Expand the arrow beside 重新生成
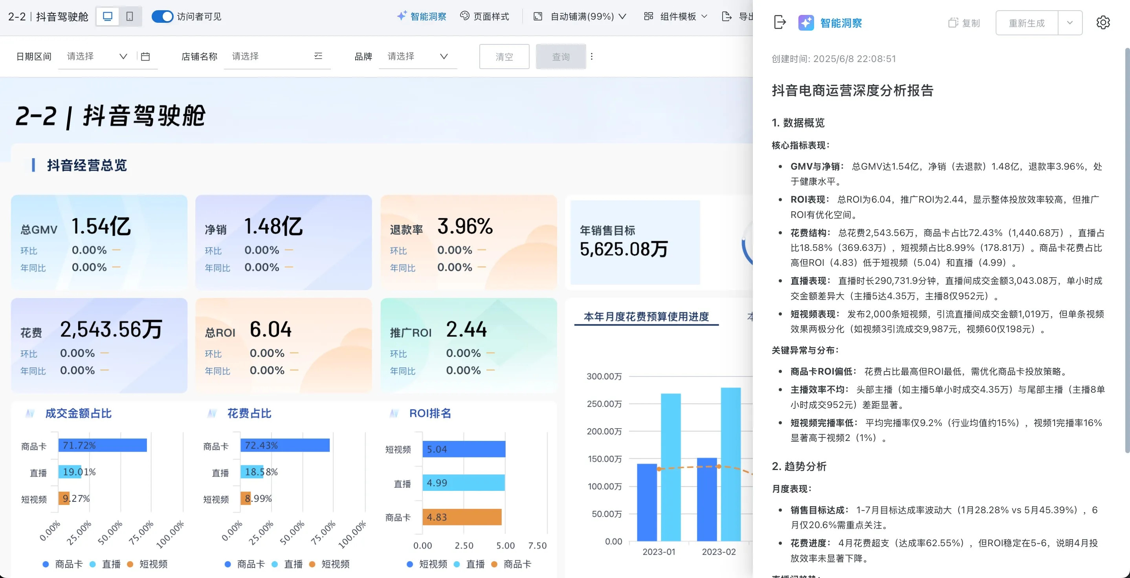Image resolution: width=1130 pixels, height=578 pixels. [1069, 23]
